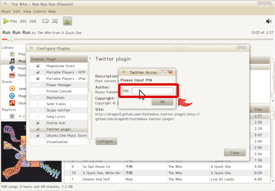Close the Configure Plugins dialog with Close button
Viewport: 275px width, 191px height.
[x=235, y=153]
